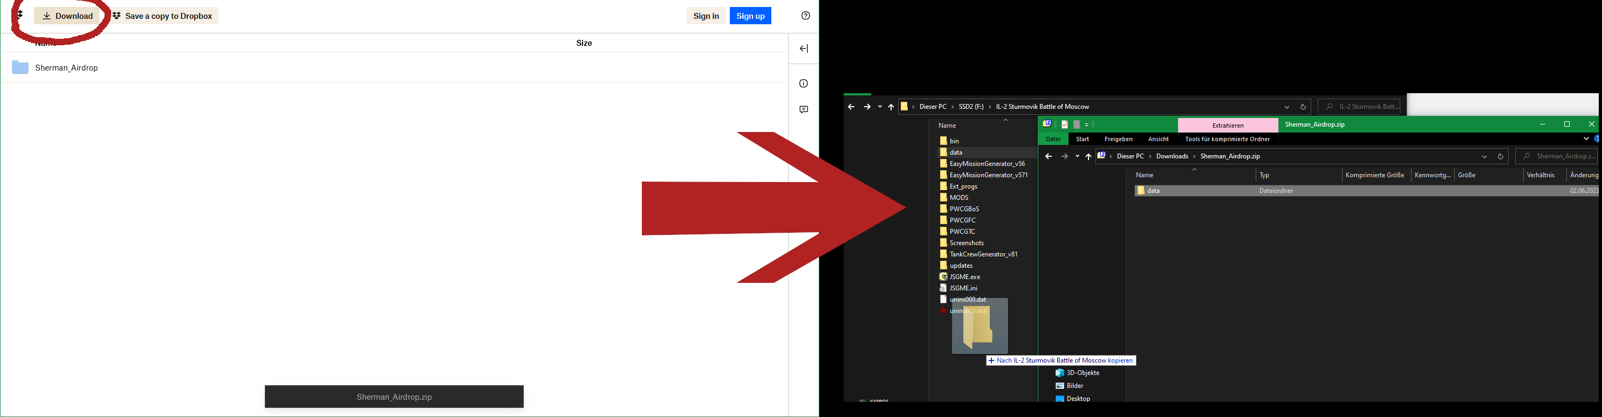
Task: Expand the ribbon in Sherman_Airdrop.zip window
Action: pos(1586,139)
